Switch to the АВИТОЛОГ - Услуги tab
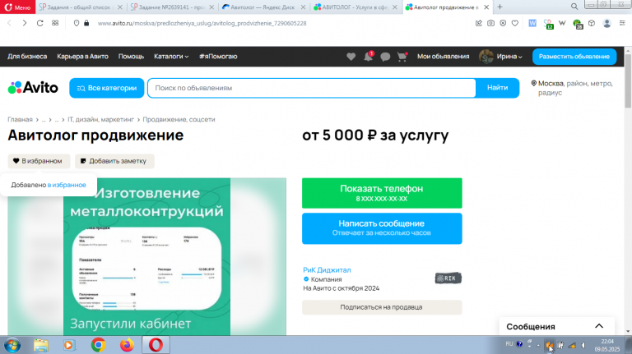 click(x=355, y=7)
